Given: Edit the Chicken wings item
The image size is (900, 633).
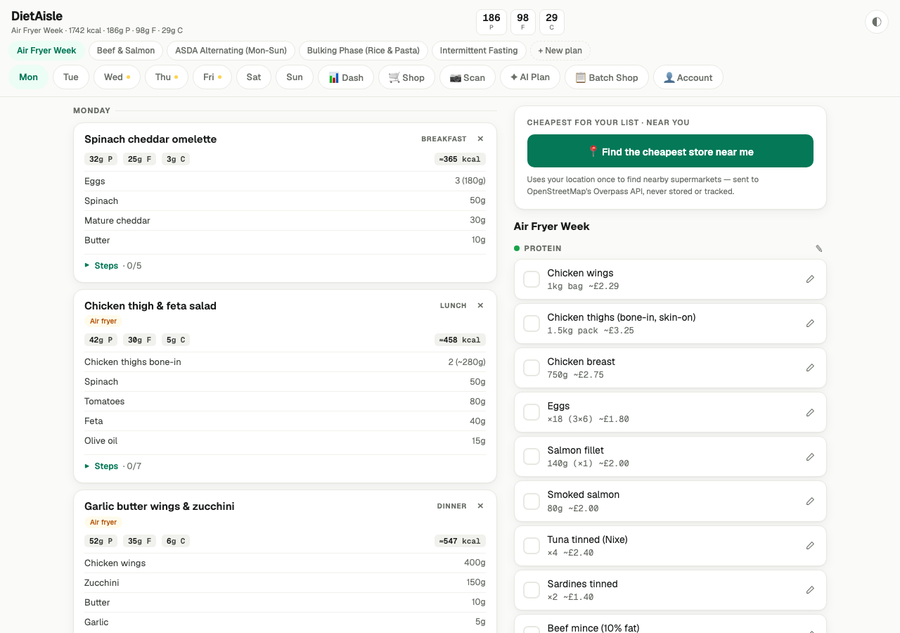Looking at the screenshot, I should (x=810, y=279).
